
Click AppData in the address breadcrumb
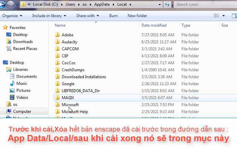pos(102,4)
